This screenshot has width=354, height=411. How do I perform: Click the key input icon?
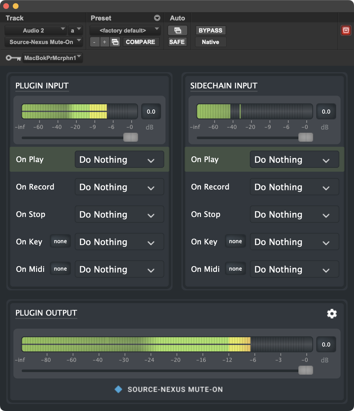click(13, 58)
